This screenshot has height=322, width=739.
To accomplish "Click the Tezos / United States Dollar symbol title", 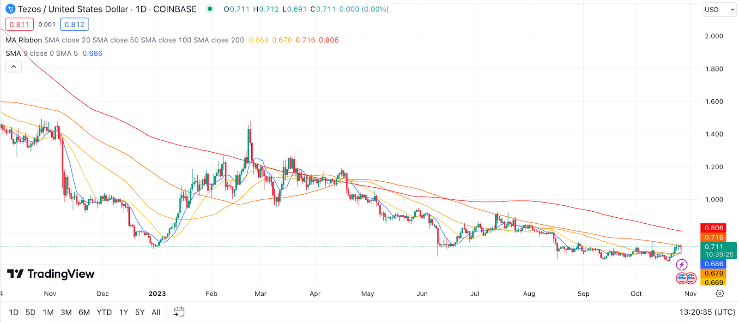I will (x=73, y=9).
